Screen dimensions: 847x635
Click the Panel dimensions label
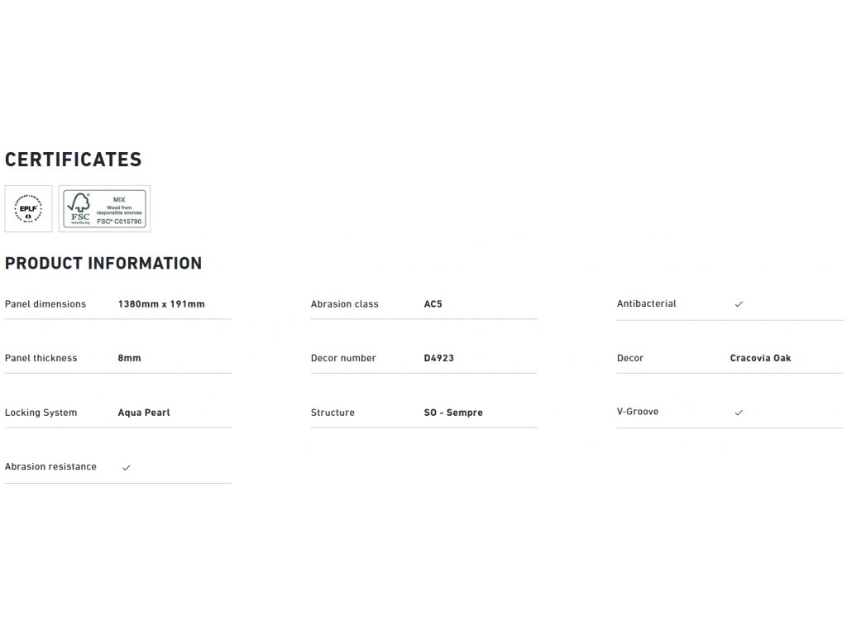45,304
